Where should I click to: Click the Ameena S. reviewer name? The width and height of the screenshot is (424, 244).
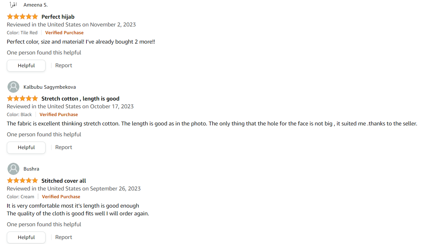36,5
